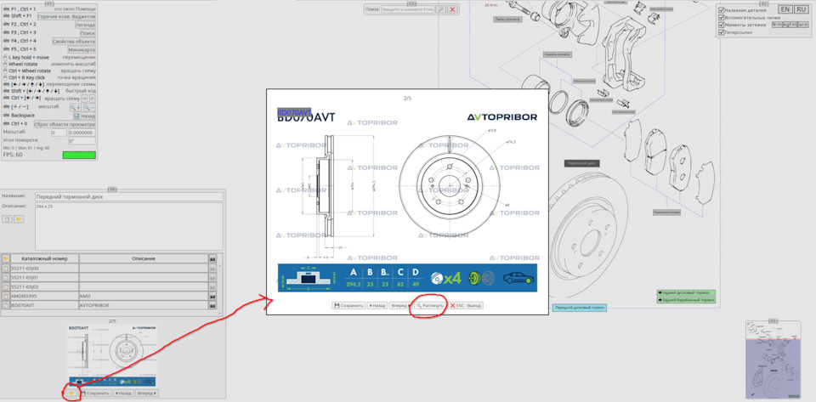Image resolution: width=816 pixels, height=402 pixels.
Task: Copy catalog number 55211-65J00 via row icon
Action: coord(6,268)
